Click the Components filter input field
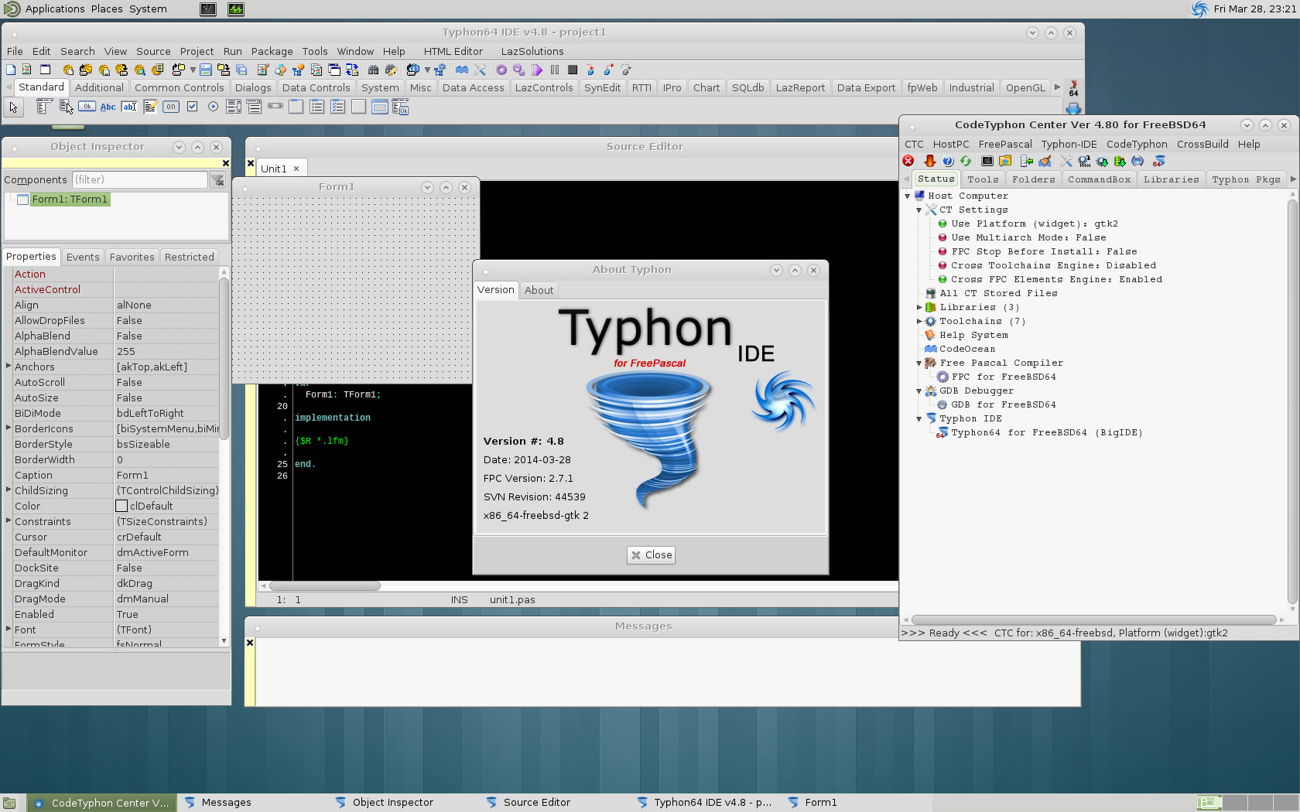This screenshot has width=1300, height=812. click(140, 180)
